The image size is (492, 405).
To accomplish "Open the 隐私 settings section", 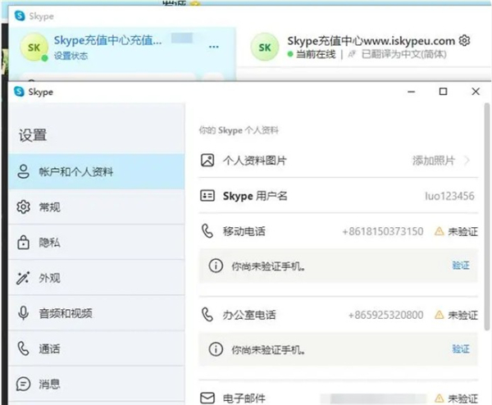I will coord(97,242).
